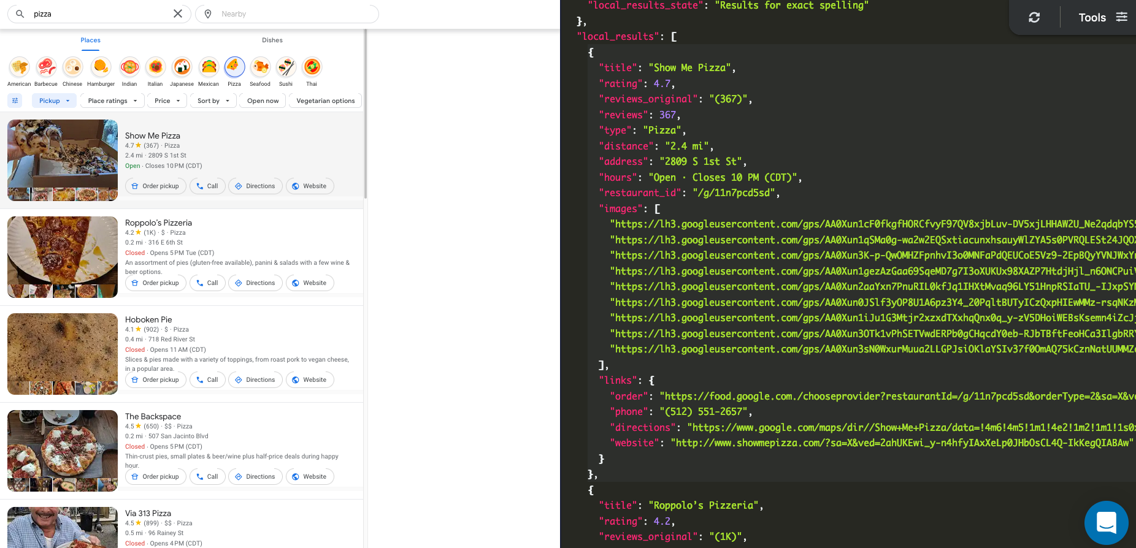Screen dimensions: 1136x548
Task: Pick the Thai cuisine icon
Action: tap(312, 67)
